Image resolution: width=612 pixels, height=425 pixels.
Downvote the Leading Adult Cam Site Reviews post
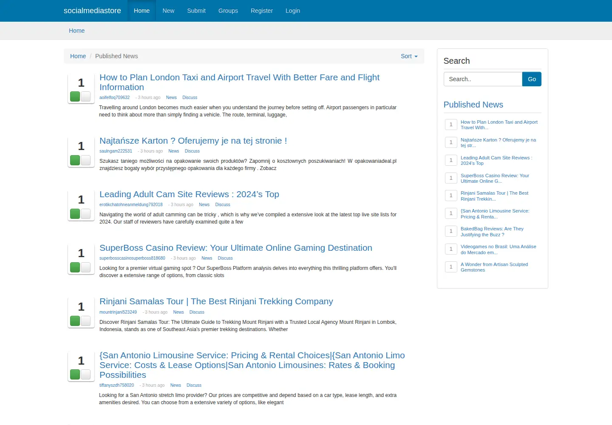click(x=86, y=214)
